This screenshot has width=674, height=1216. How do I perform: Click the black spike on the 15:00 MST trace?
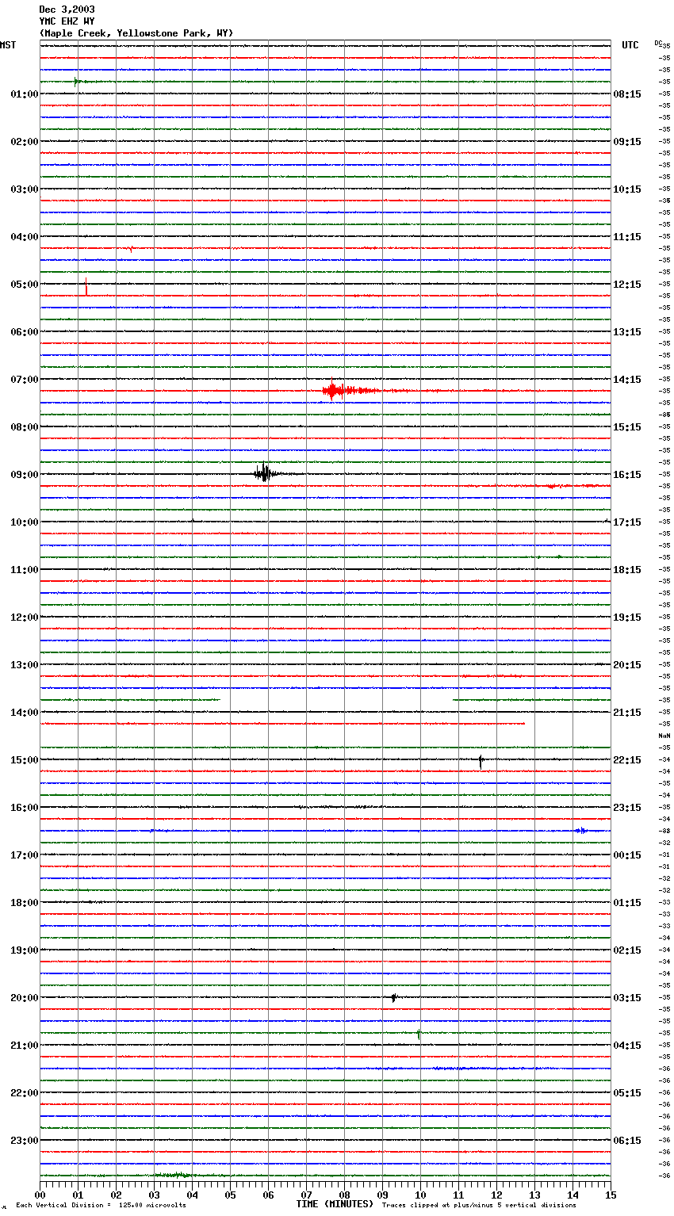pyautogui.click(x=481, y=761)
